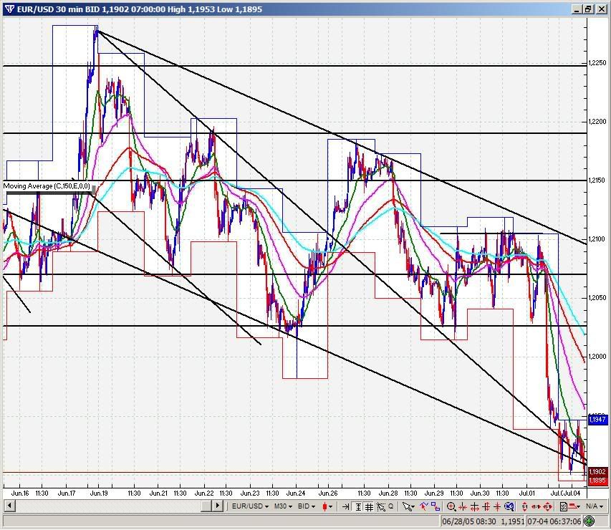Click the Jun.16 date axis label
Screen dimensions: 611x530
(x=20, y=493)
